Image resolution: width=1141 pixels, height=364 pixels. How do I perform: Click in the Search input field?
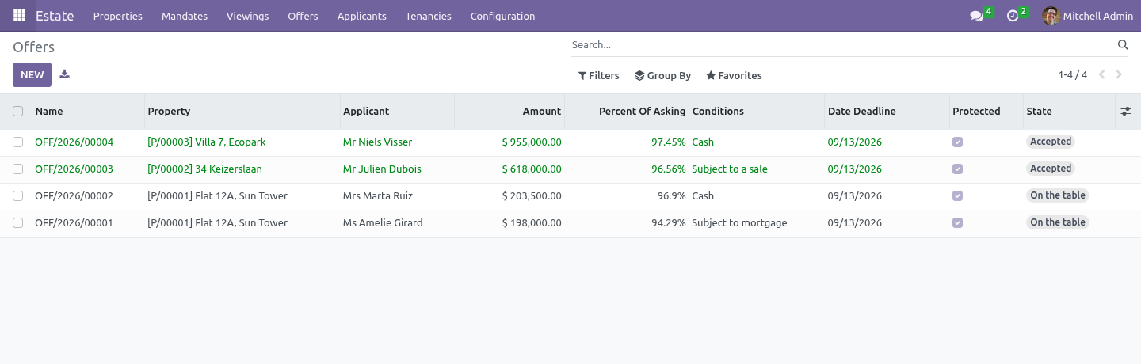click(x=841, y=45)
